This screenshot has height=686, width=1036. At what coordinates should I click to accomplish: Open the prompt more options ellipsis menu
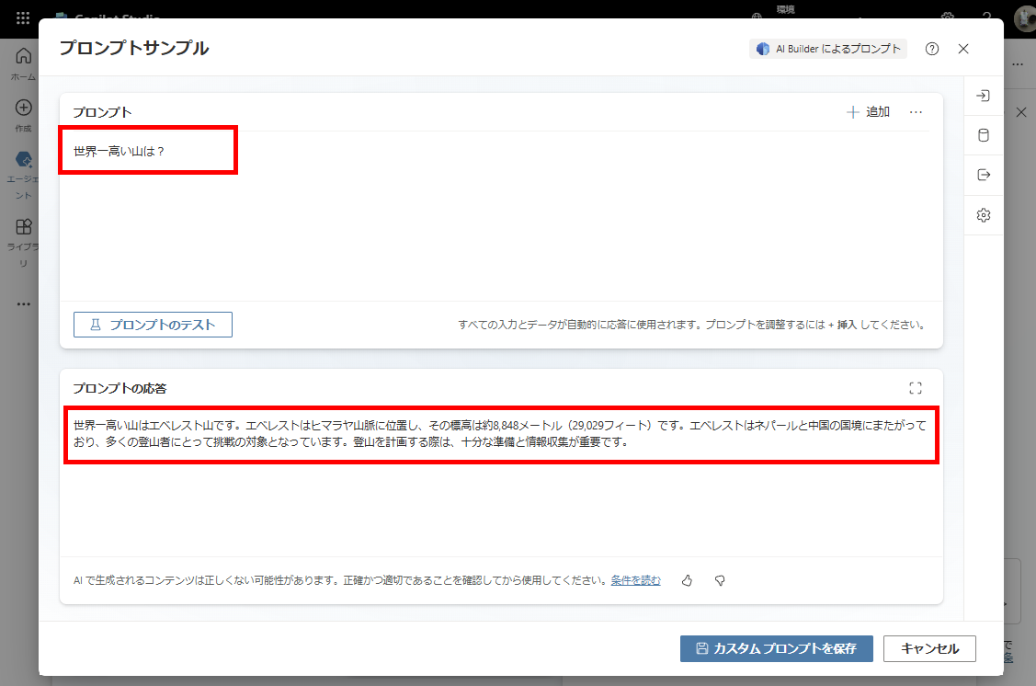tap(916, 112)
